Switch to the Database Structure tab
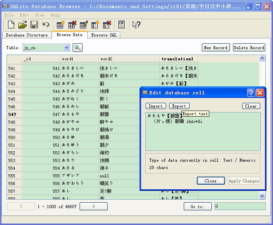Image resolution: width=273 pixels, height=225 pixels. [27, 35]
